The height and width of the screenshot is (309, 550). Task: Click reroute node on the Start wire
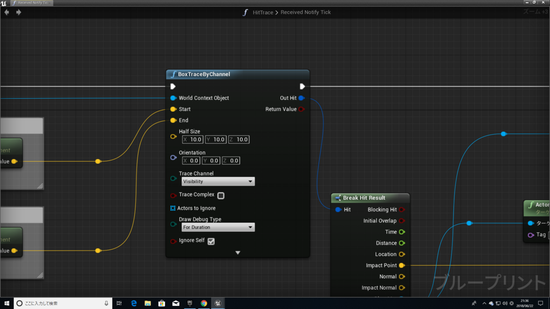[x=98, y=161]
